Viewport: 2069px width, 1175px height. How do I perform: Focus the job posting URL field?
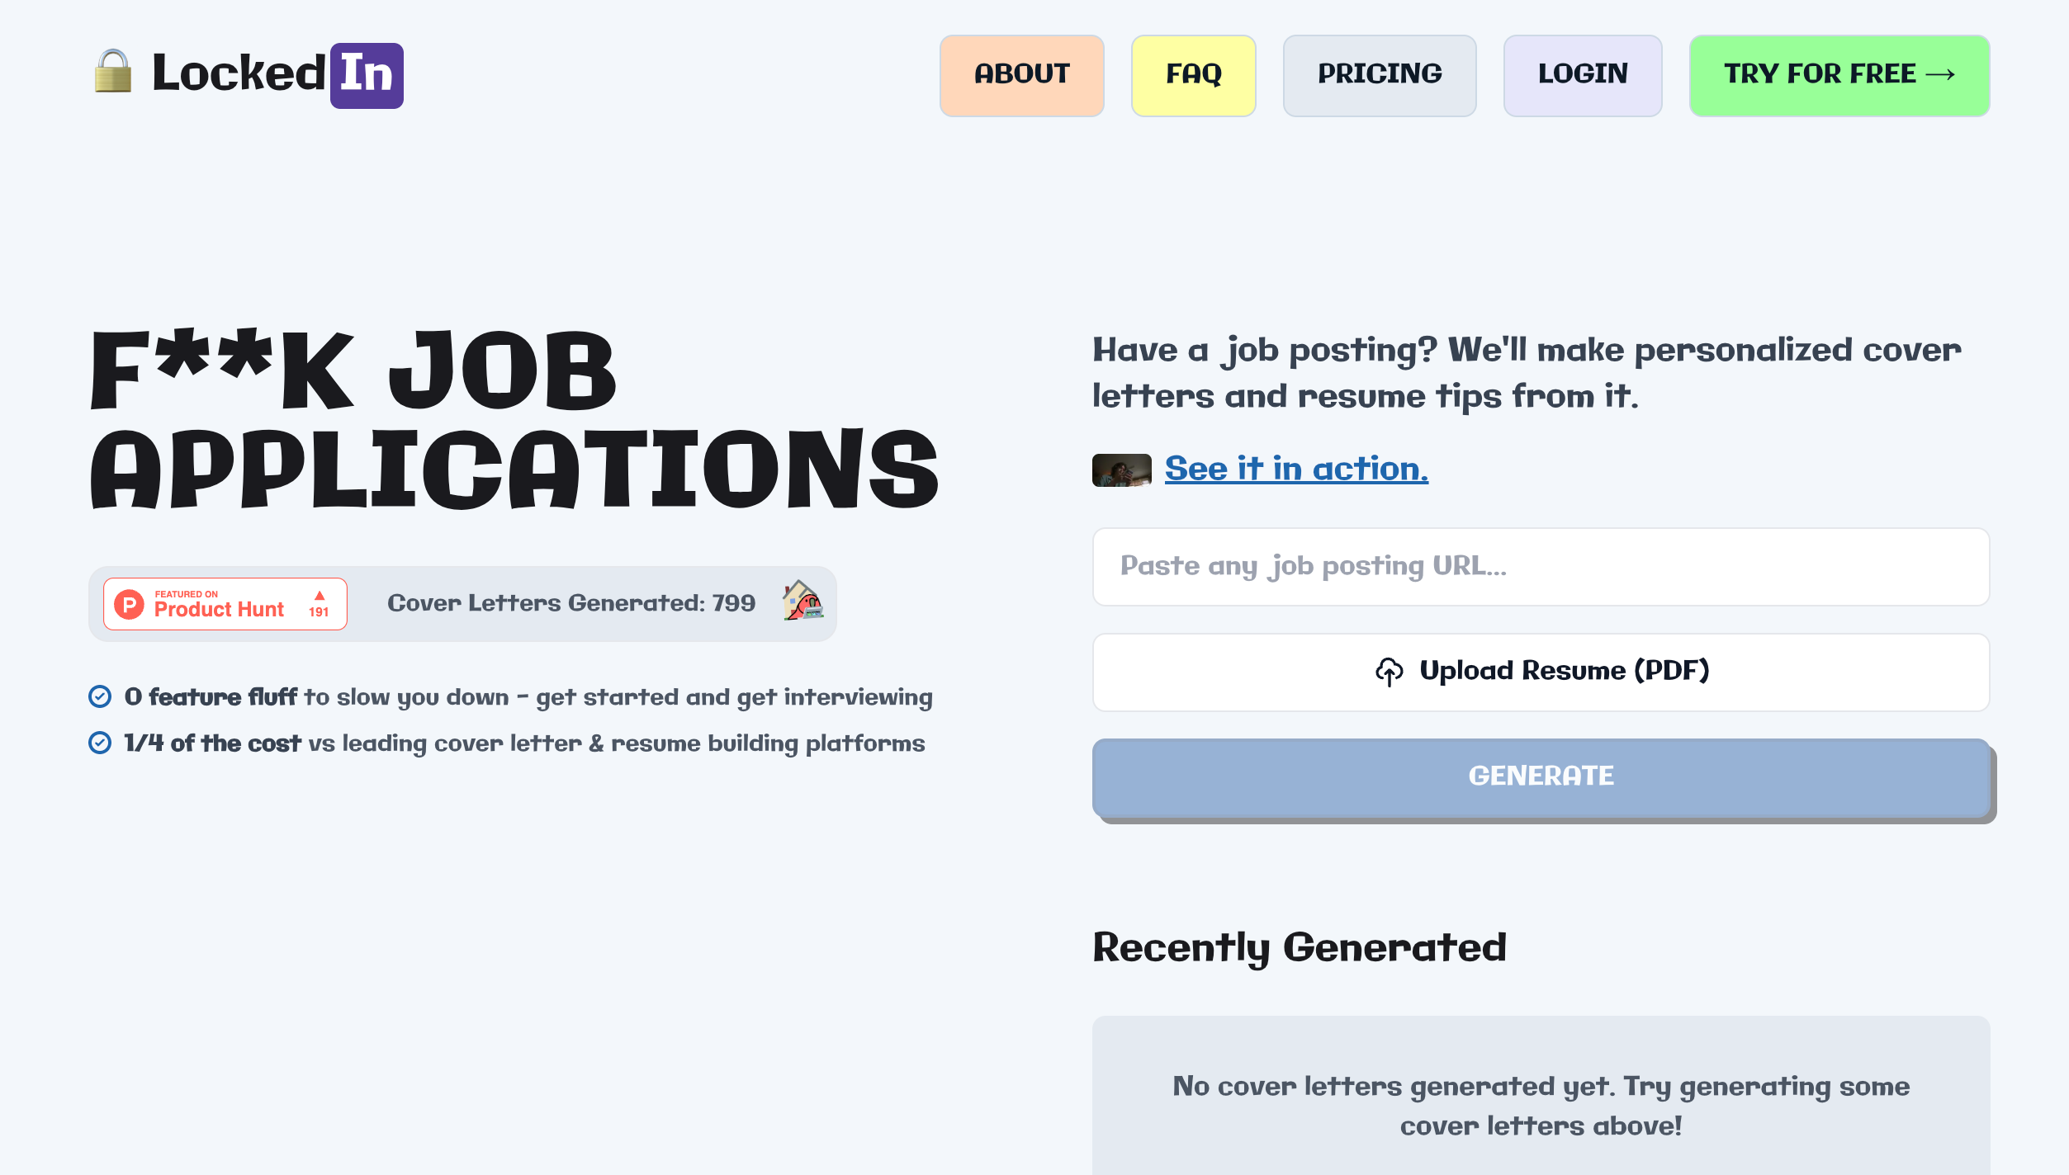1541,567
